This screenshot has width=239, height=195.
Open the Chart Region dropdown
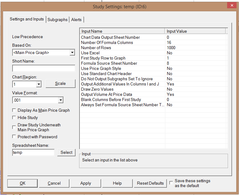tap(39, 84)
